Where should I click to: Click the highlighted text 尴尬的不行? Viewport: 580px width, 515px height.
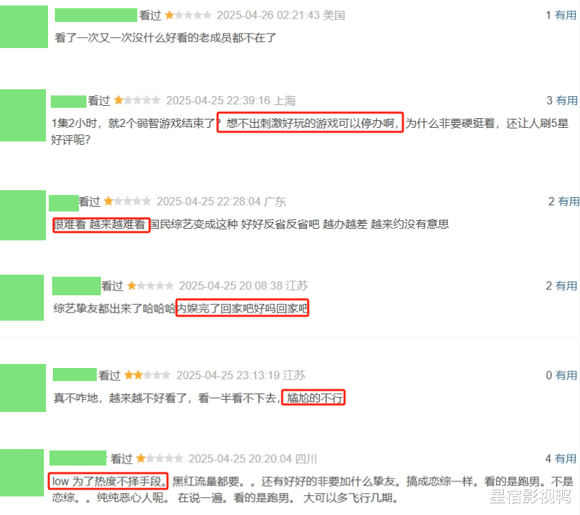point(314,398)
